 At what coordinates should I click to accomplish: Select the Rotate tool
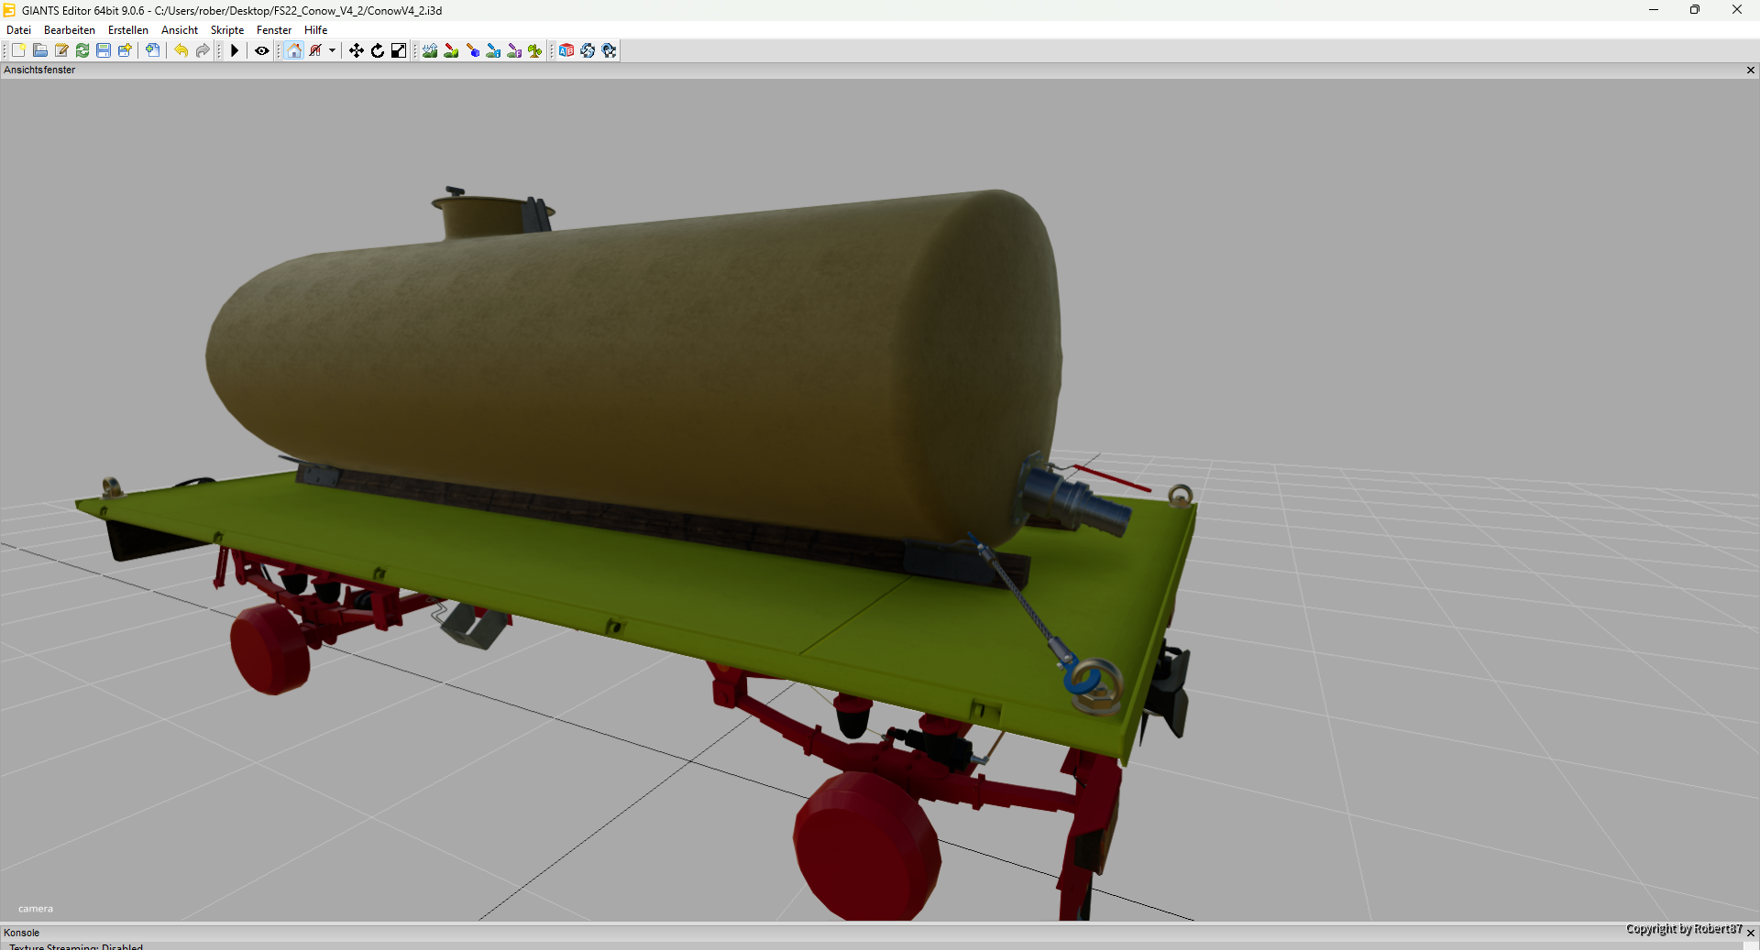tap(378, 50)
